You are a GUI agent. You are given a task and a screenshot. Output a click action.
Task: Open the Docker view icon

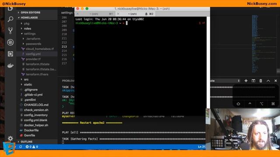click(10, 66)
